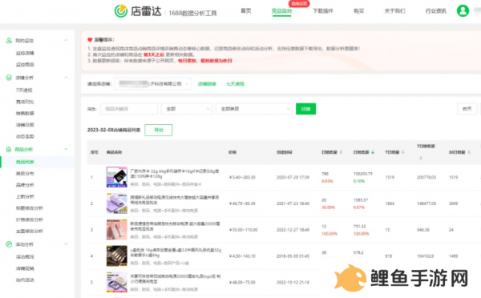
Task: Open 7天透视 in the sidebar
Action: point(24,91)
